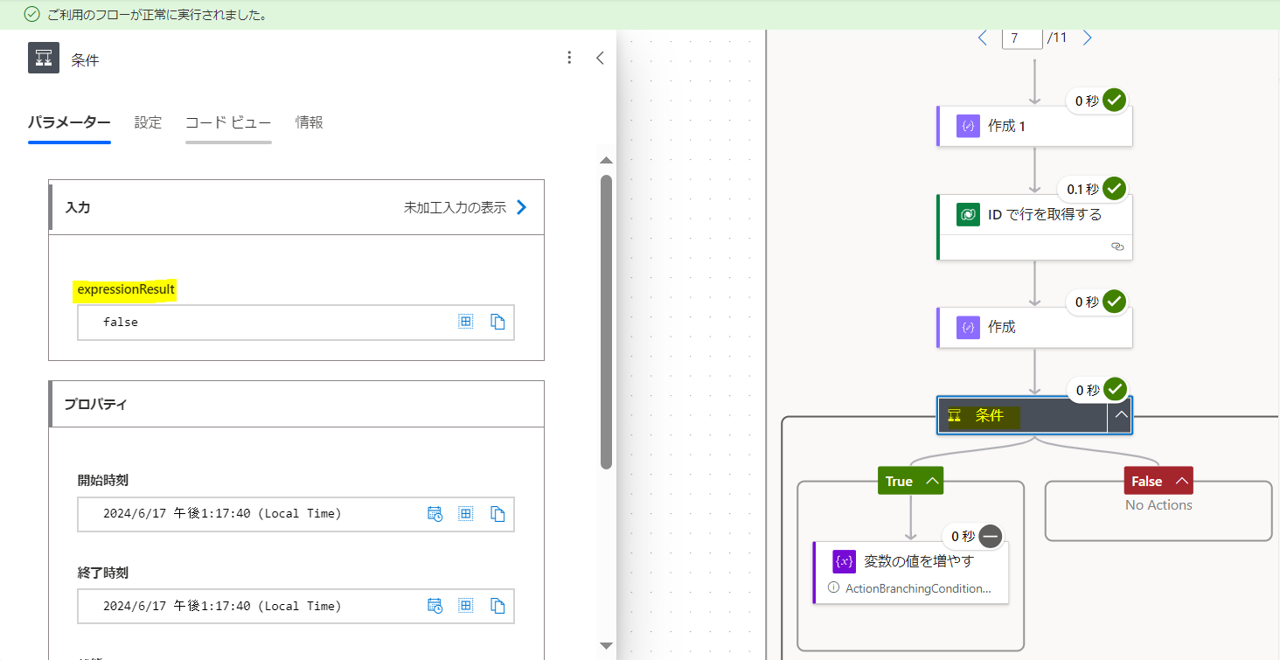Screen dimensions: 1280x660
Task: Collapse the 条件 details panel
Action: pos(600,58)
